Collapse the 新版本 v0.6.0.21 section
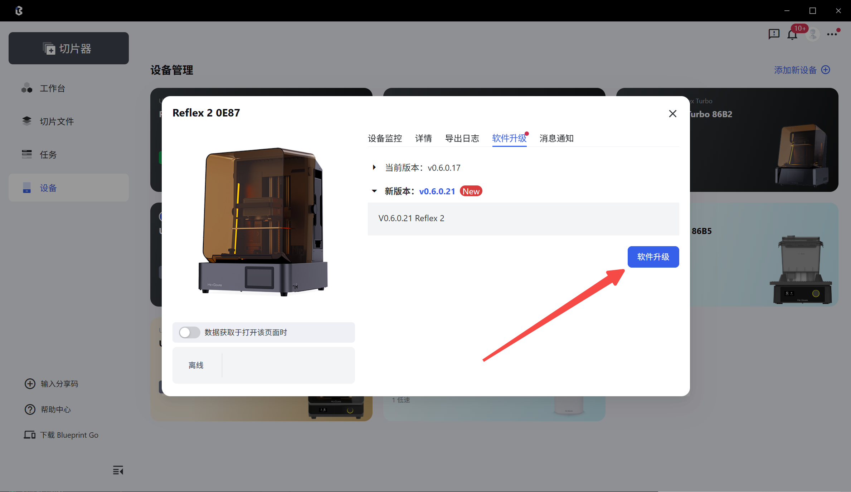The height and width of the screenshot is (492, 851). [x=374, y=191]
